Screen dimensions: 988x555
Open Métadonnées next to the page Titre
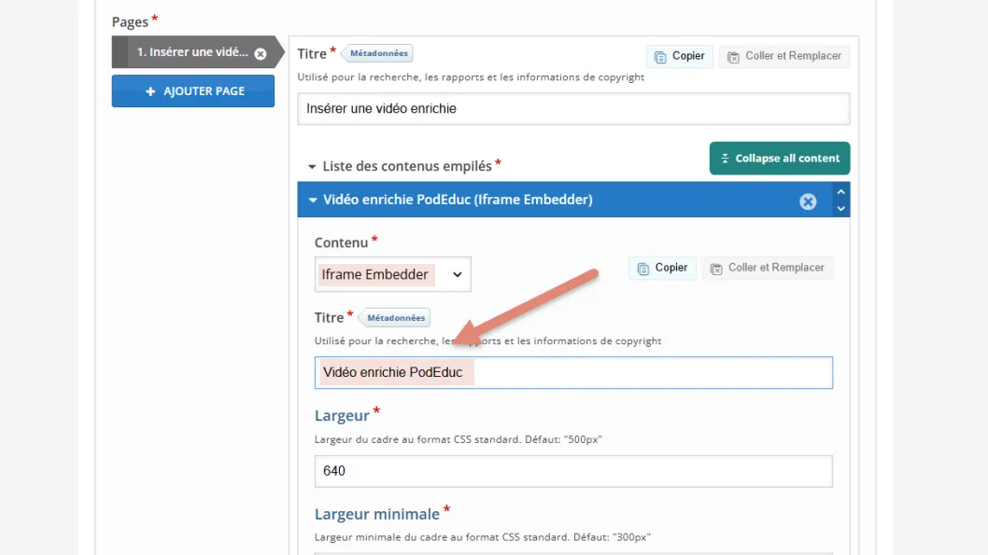[x=378, y=53]
